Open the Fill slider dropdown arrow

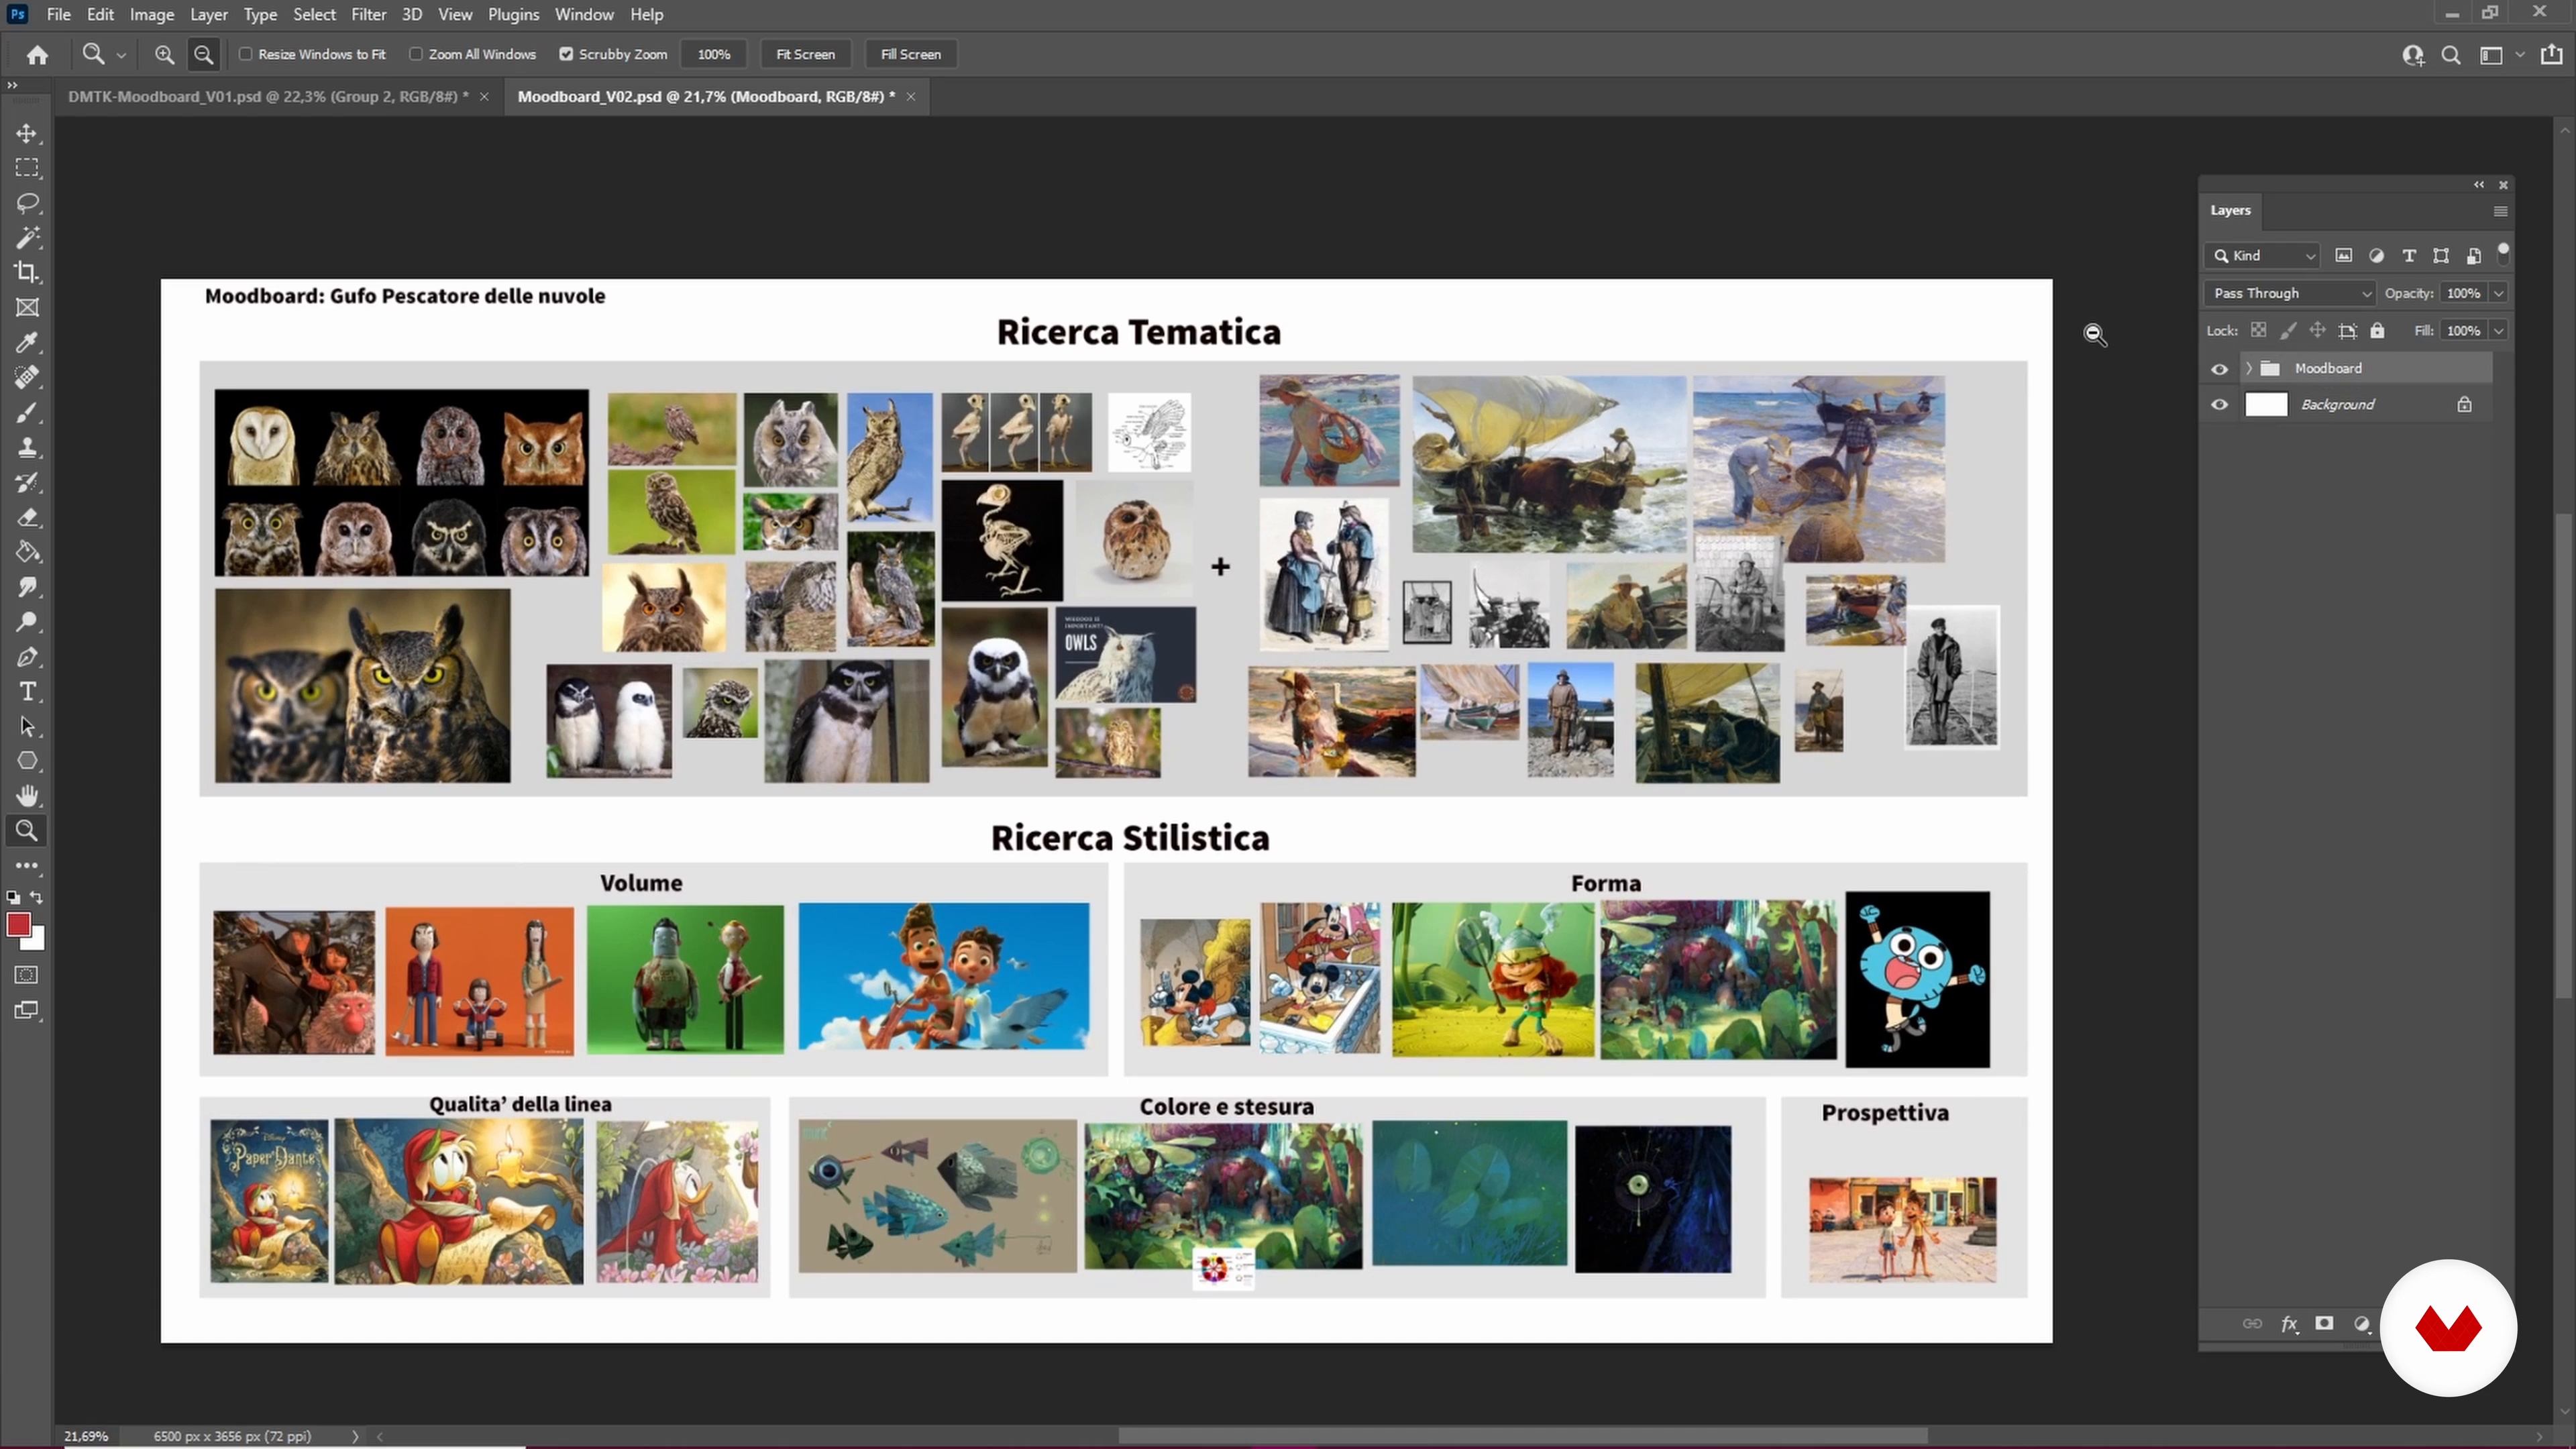pyautogui.click(x=2498, y=331)
